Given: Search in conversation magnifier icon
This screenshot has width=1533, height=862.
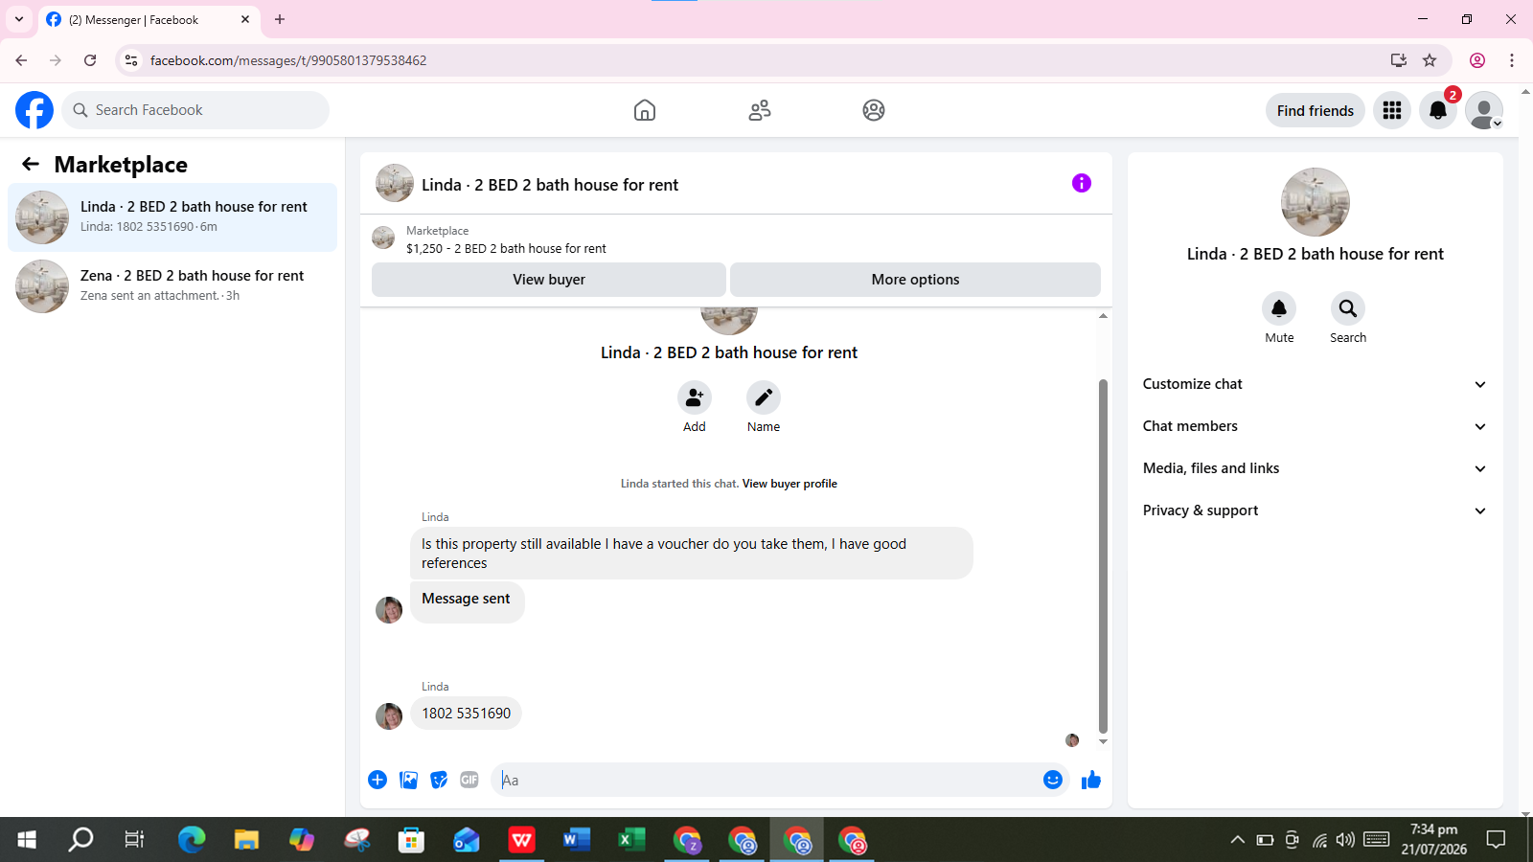Looking at the screenshot, I should [1348, 307].
